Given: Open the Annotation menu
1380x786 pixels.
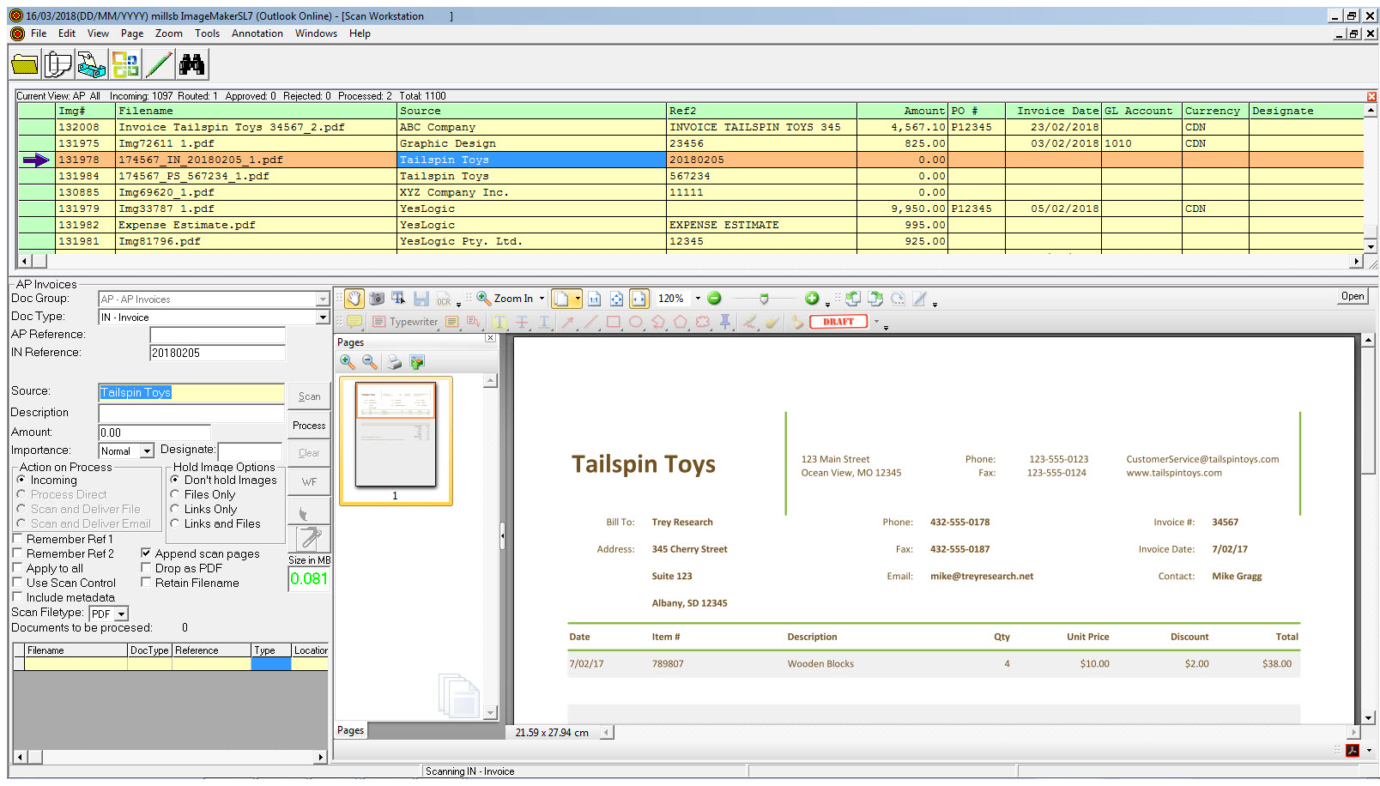Looking at the screenshot, I should point(257,33).
